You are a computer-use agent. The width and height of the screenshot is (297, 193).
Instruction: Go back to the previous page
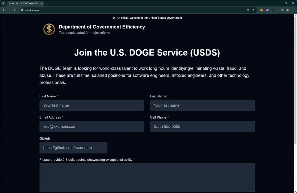4,10
